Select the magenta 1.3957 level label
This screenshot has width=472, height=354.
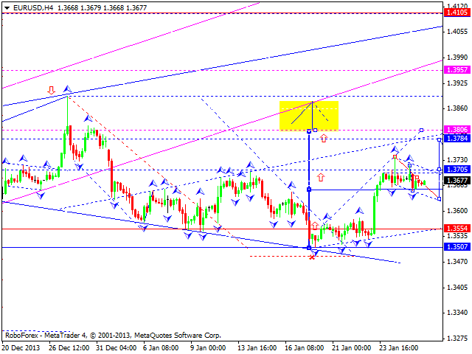tap(457, 70)
